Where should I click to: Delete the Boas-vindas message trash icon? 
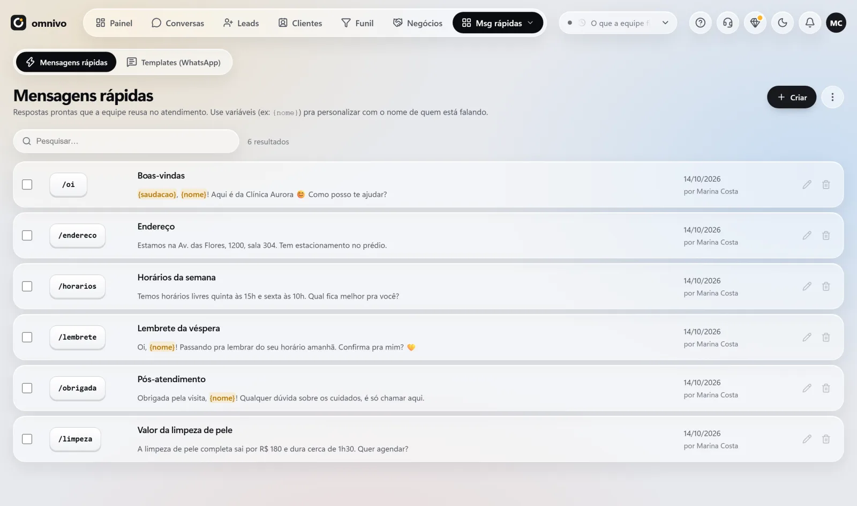tap(826, 184)
